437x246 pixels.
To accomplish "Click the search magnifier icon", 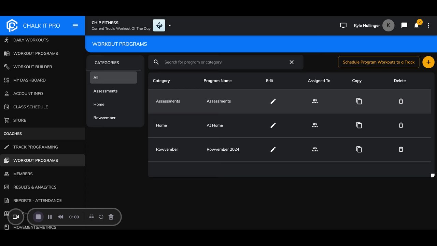I will click(156, 62).
